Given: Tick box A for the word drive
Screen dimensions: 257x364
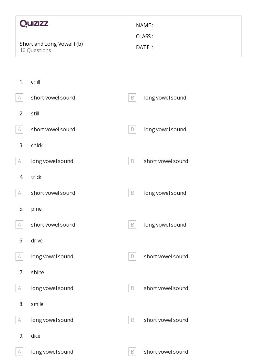Looking at the screenshot, I should point(19,256).
